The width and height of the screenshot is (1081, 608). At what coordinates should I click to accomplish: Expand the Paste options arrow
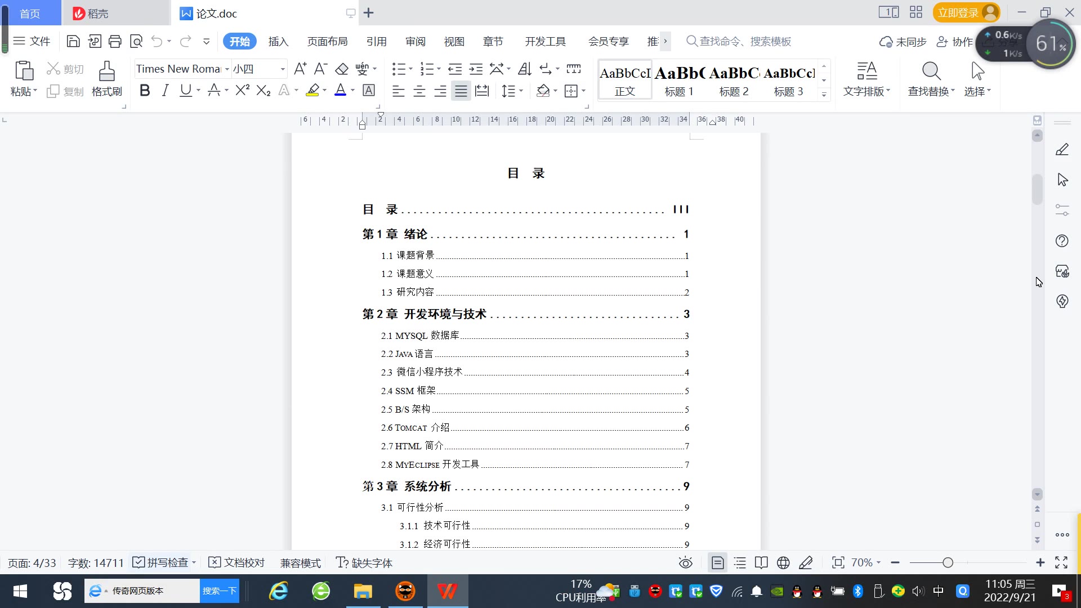pos(35,91)
